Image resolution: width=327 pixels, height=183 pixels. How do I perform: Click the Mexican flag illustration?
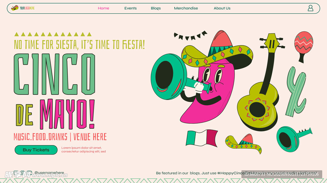202,138
